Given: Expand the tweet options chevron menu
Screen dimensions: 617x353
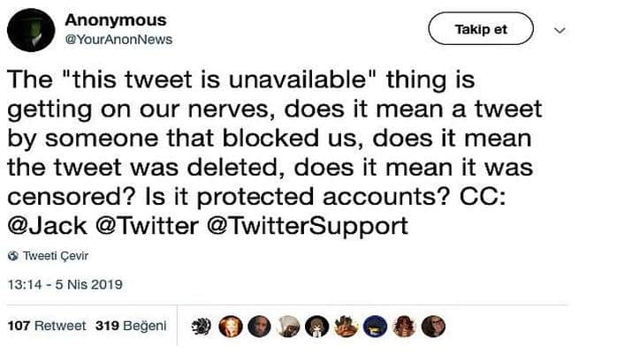Looking at the screenshot, I should point(559,30).
